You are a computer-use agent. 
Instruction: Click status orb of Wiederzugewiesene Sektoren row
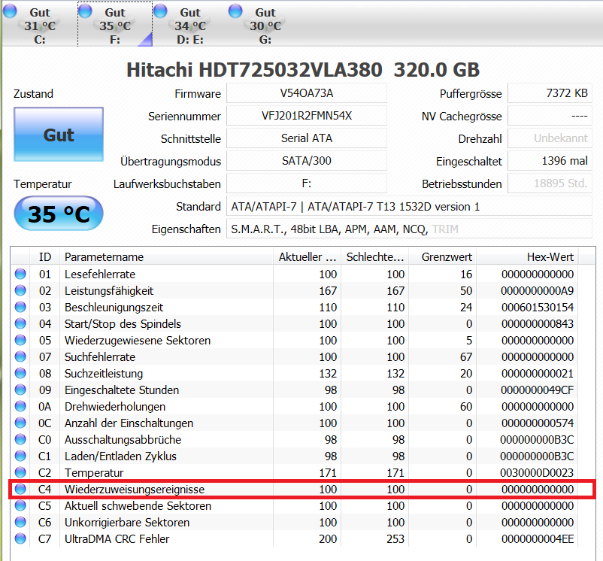20,340
